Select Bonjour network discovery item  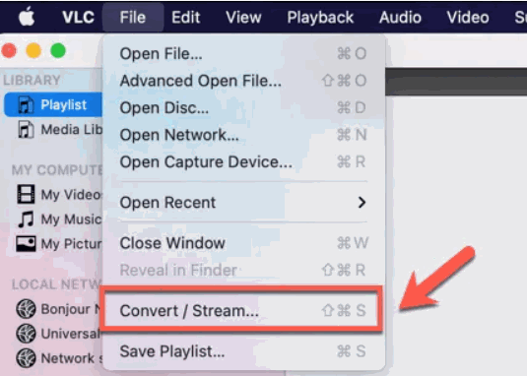(x=53, y=309)
